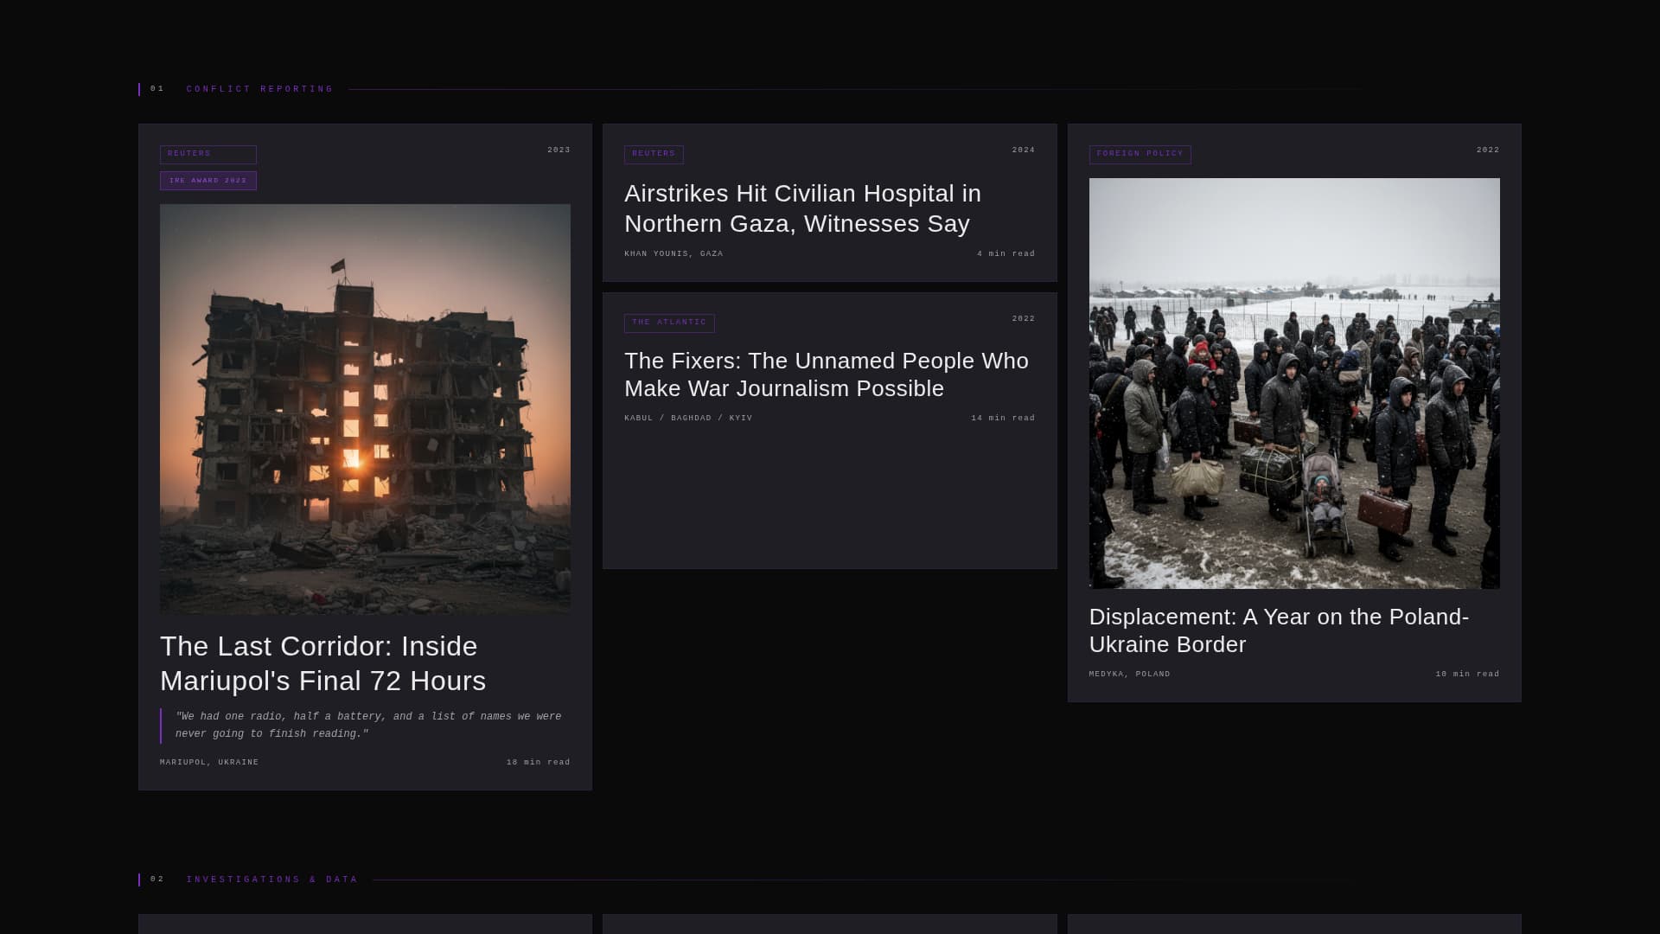Click section number 02

click(157, 880)
